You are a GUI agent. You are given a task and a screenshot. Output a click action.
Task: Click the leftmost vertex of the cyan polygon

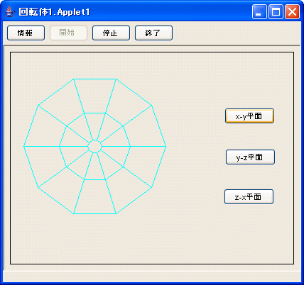tap(23, 147)
